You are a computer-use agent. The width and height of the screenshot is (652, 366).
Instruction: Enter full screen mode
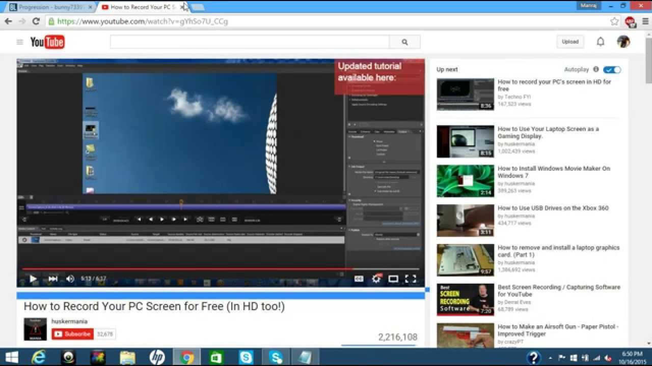pos(411,279)
